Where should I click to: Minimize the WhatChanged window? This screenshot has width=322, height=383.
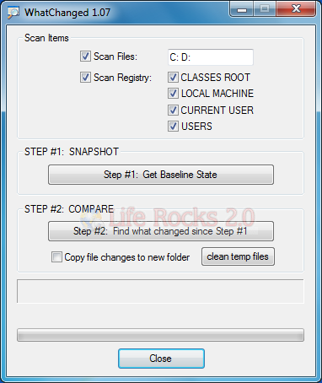pos(242,9)
